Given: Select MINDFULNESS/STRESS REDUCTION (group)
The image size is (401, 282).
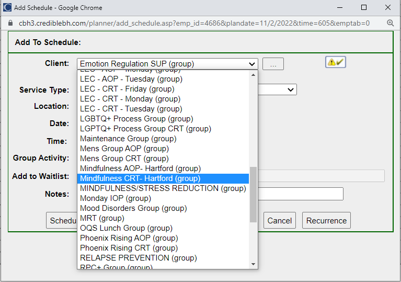Looking at the screenshot, I should [163, 188].
